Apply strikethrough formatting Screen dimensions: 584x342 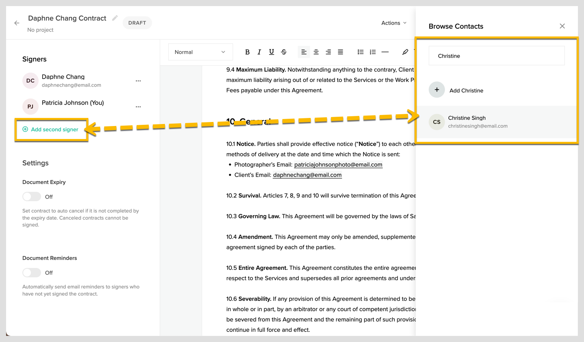284,52
